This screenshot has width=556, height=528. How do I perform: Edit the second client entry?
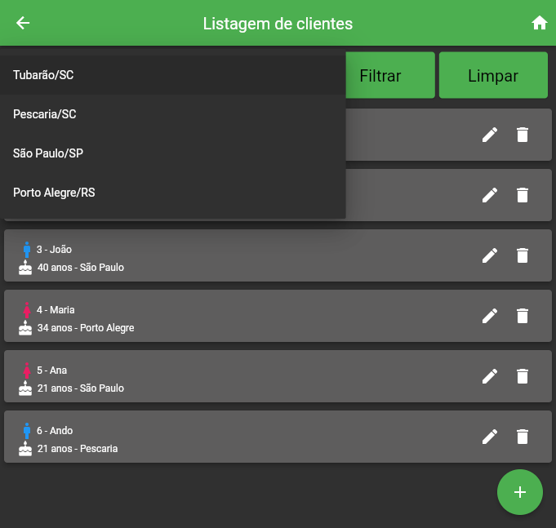click(490, 195)
